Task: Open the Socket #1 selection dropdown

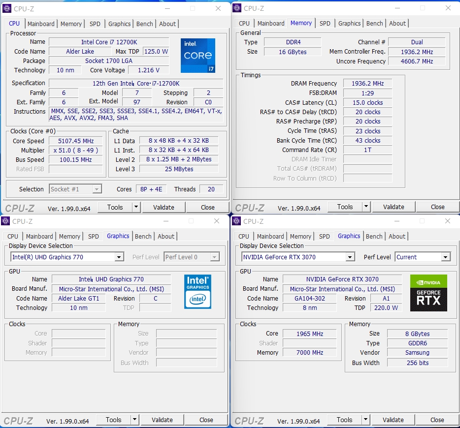Action: pos(97,189)
